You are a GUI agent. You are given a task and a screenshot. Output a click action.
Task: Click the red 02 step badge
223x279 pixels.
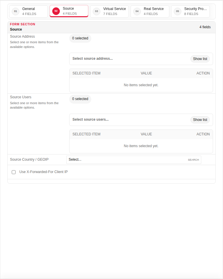pyautogui.click(x=56, y=11)
